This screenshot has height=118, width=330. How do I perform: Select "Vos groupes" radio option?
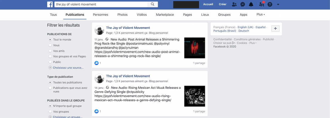pyautogui.click(x=50, y=112)
